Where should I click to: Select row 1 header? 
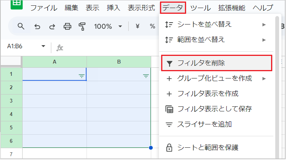[11, 74]
